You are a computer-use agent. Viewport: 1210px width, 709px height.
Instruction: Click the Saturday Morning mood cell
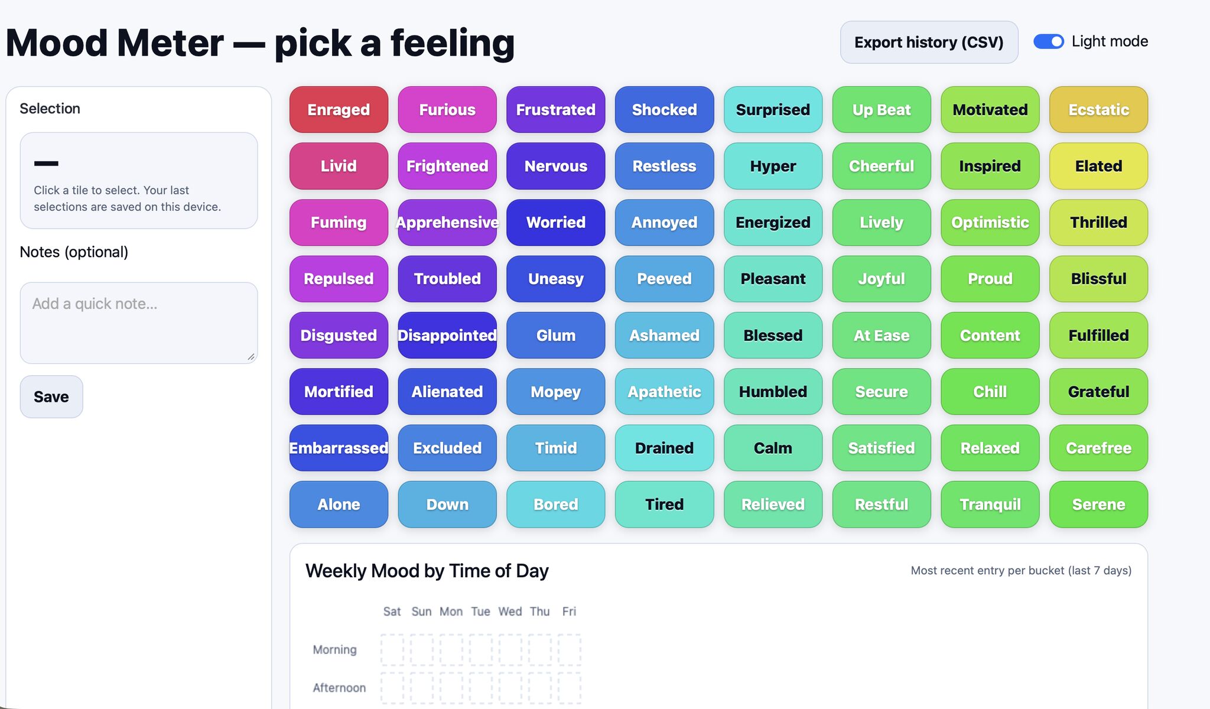pos(392,649)
